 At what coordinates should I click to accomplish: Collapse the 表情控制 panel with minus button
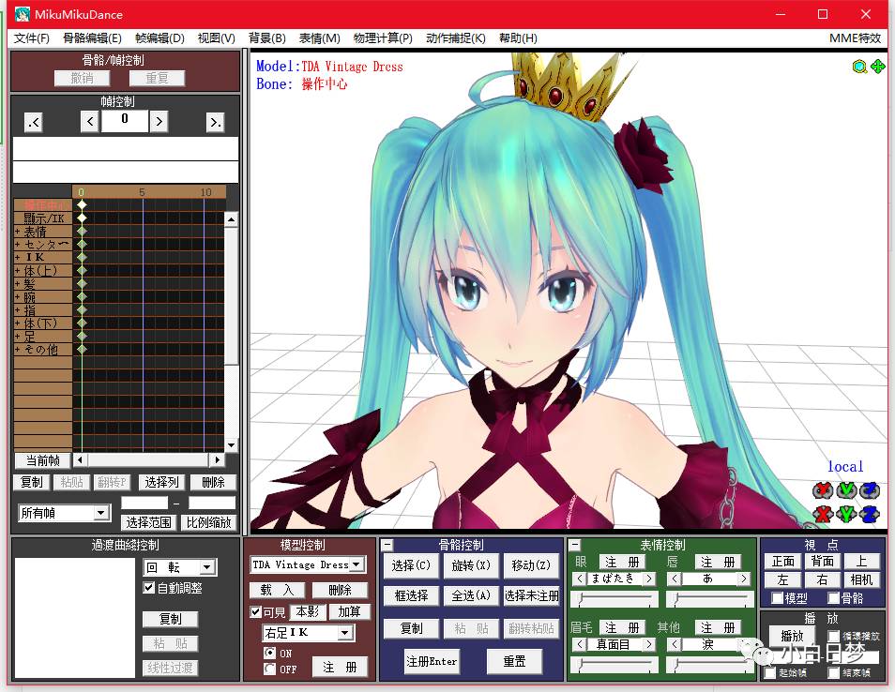coord(575,545)
